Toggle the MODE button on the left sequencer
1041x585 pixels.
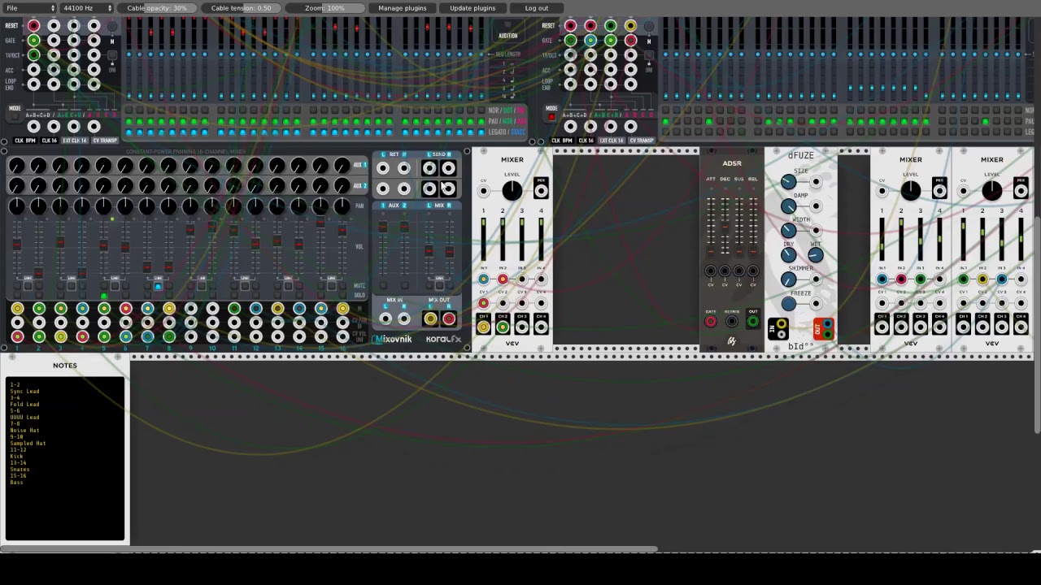click(15, 117)
